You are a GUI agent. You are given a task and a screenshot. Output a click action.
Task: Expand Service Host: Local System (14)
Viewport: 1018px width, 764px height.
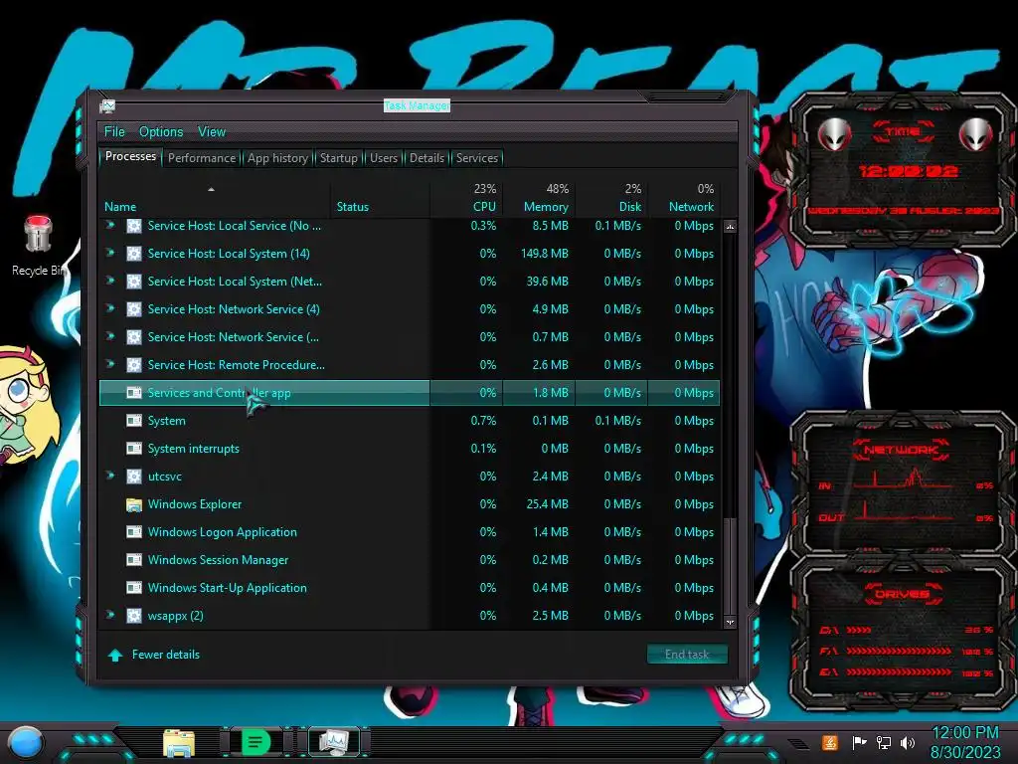(110, 253)
